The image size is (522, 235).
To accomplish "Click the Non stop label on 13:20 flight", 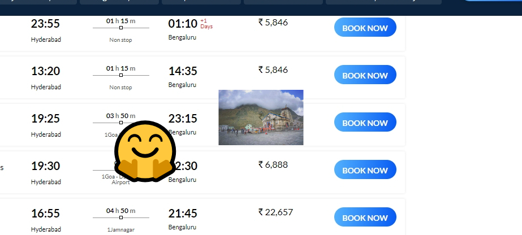I will [x=120, y=88].
